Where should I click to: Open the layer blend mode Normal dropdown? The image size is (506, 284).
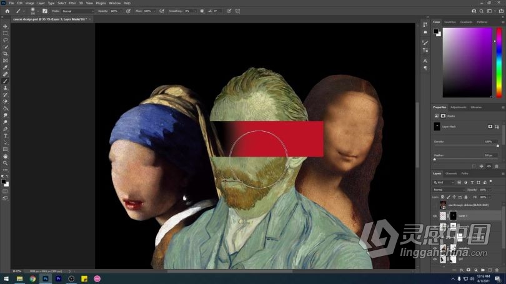(x=449, y=190)
